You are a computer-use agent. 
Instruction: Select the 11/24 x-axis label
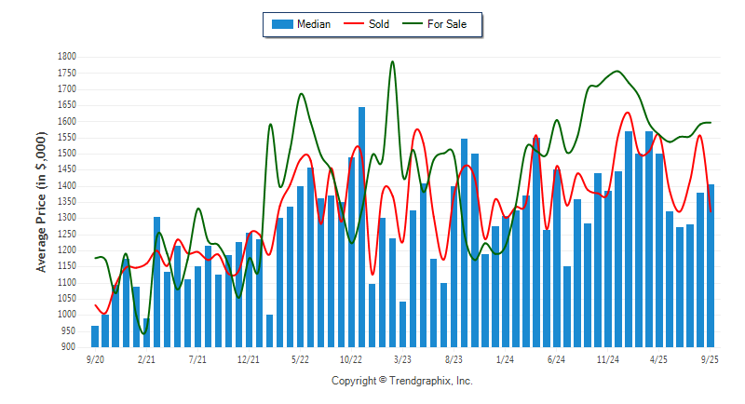pyautogui.click(x=608, y=358)
